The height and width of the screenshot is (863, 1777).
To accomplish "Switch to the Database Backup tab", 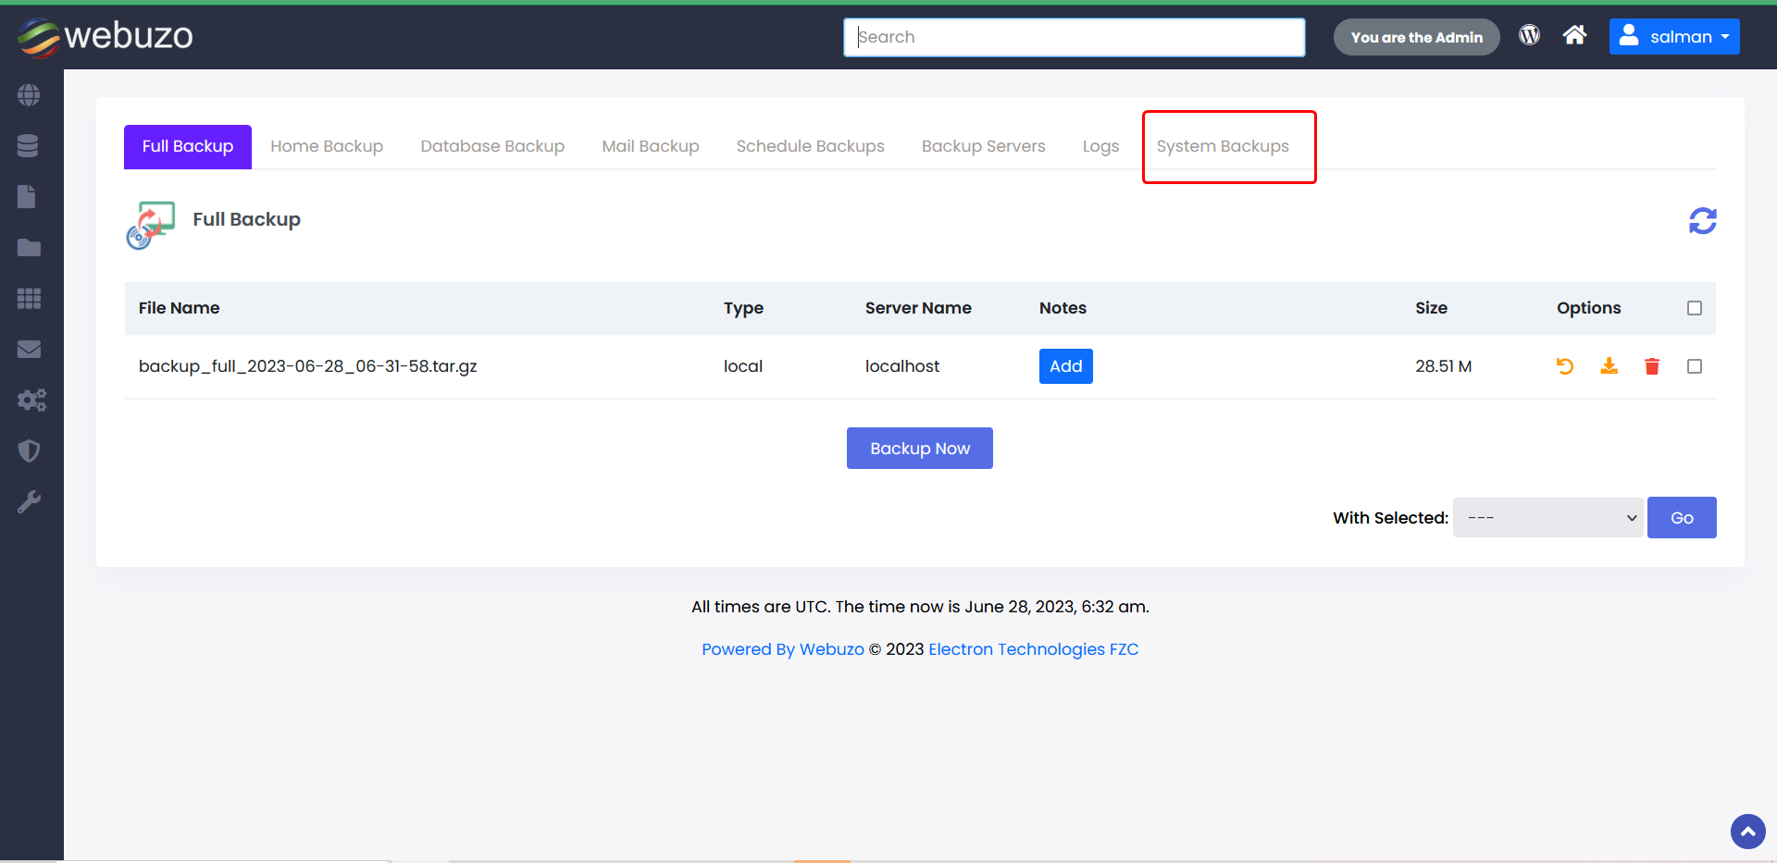I will click(x=492, y=146).
